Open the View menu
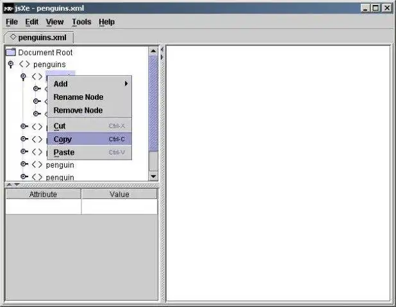This screenshot has width=396, height=307. click(x=54, y=22)
